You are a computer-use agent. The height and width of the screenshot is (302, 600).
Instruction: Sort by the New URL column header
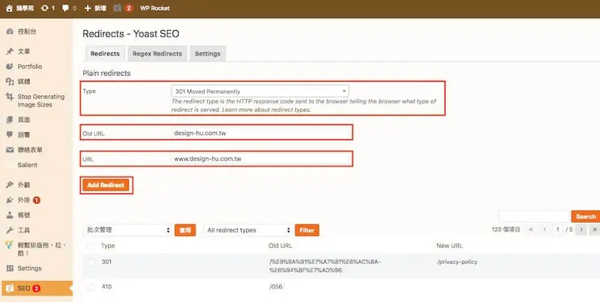pos(449,246)
